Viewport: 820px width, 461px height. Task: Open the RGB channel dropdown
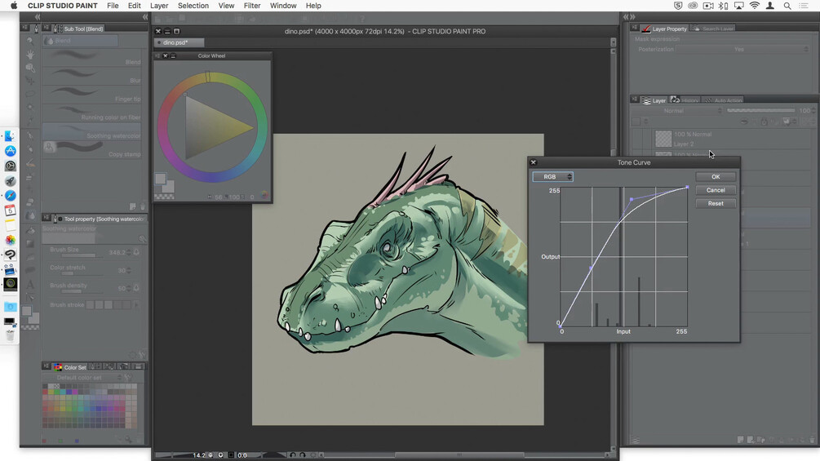(552, 177)
